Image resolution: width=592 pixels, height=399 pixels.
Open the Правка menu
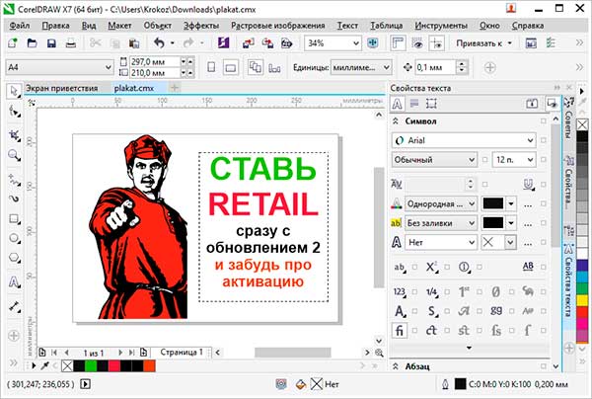click(x=55, y=26)
